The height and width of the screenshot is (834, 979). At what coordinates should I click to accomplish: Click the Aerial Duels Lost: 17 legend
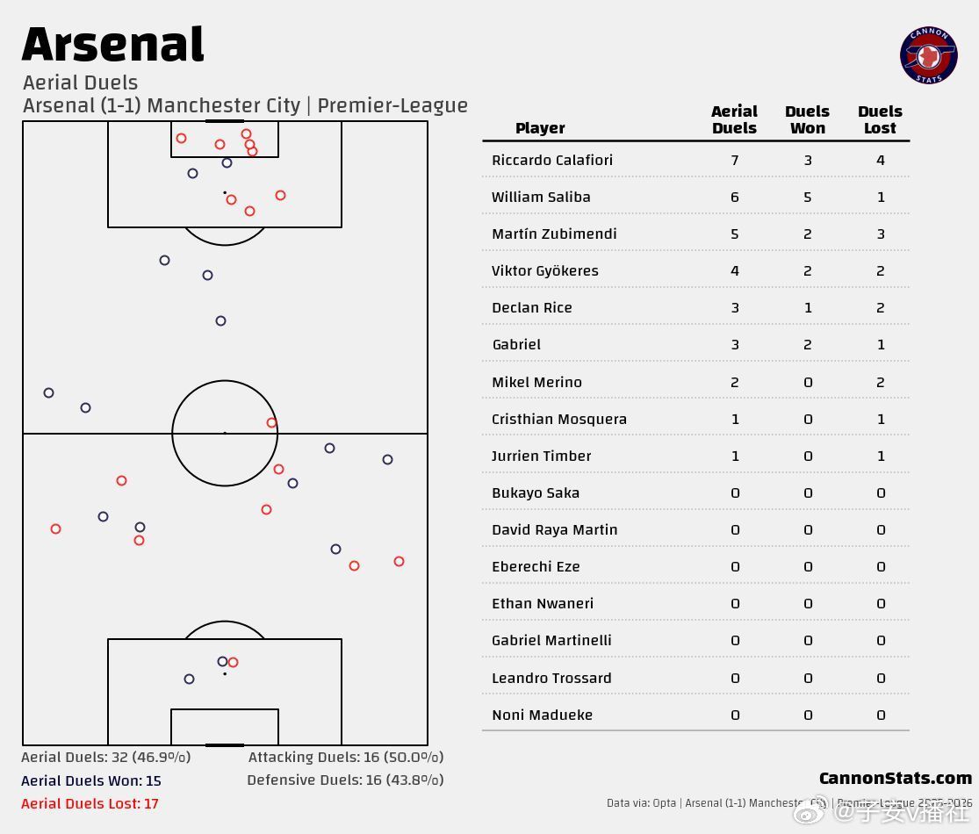click(x=90, y=804)
